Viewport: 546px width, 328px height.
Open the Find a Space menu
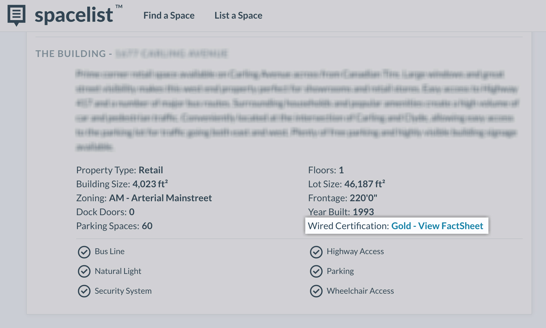[x=169, y=15]
